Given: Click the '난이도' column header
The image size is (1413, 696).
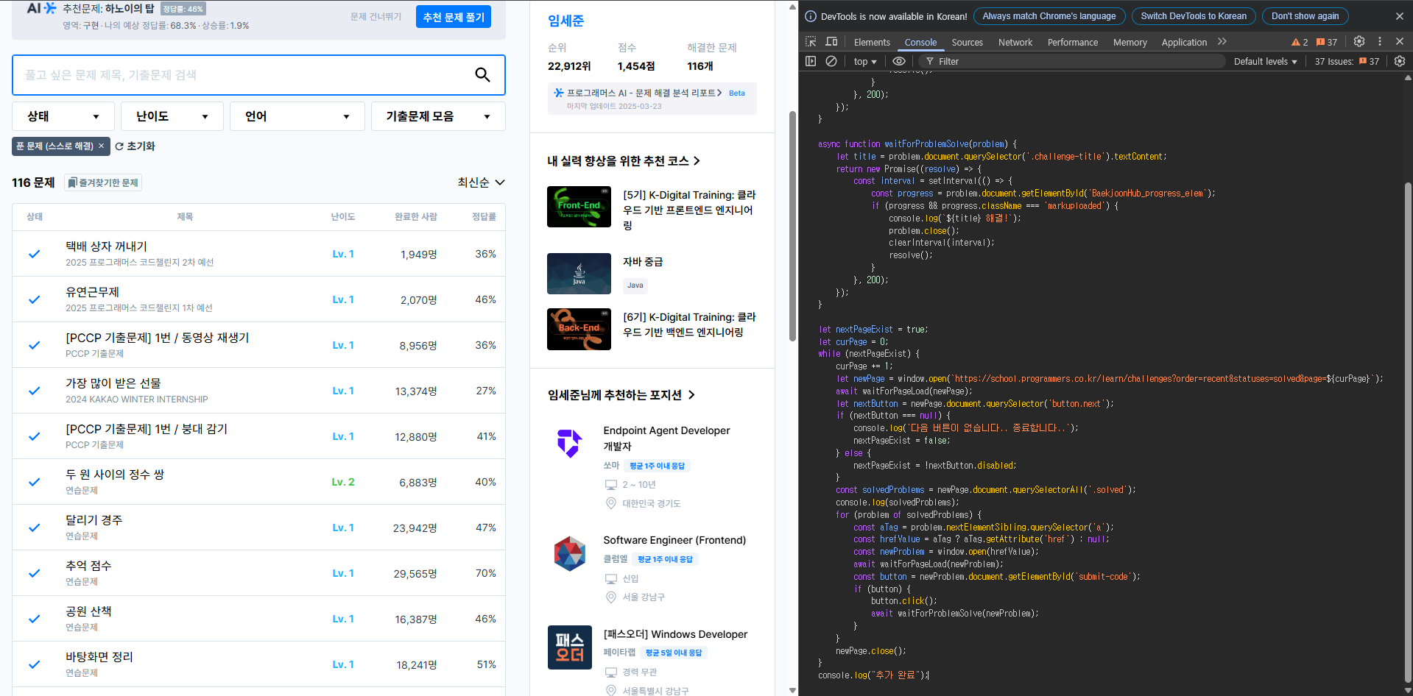Looking at the screenshot, I should click(343, 217).
